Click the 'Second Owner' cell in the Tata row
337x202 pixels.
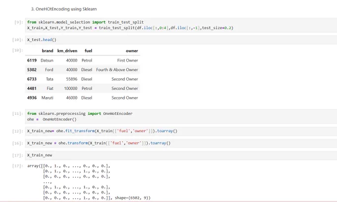click(125, 79)
